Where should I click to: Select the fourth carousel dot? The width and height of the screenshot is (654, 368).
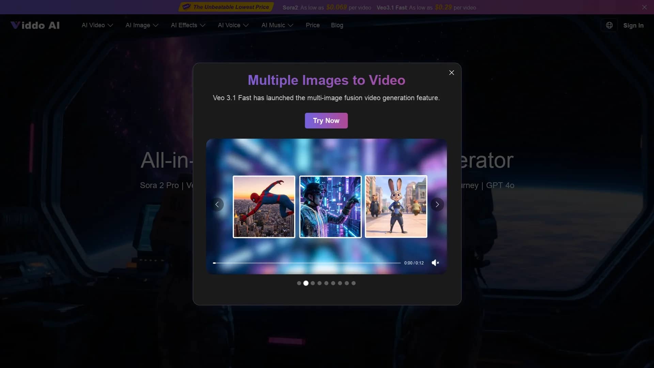pyautogui.click(x=320, y=283)
